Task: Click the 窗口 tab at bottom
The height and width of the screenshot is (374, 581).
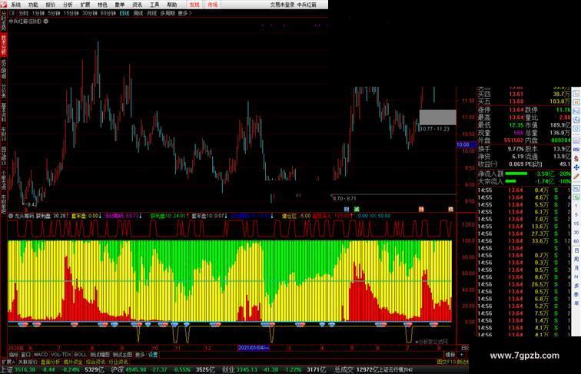Action: pos(25,354)
